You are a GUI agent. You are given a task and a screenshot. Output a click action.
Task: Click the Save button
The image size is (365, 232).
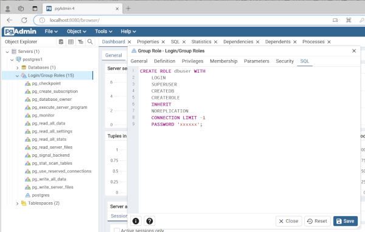pos(345,221)
